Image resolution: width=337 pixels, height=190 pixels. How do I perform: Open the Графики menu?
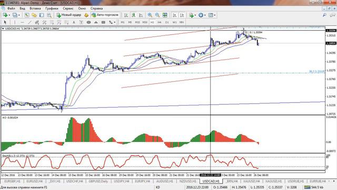pyautogui.click(x=52, y=8)
